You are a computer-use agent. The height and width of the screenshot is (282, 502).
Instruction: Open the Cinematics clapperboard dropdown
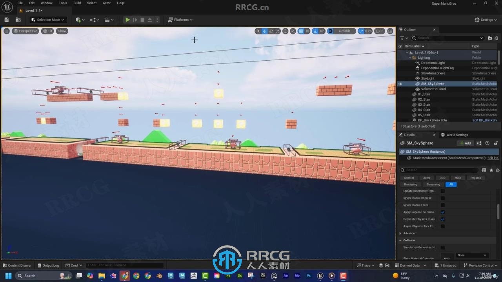(109, 20)
